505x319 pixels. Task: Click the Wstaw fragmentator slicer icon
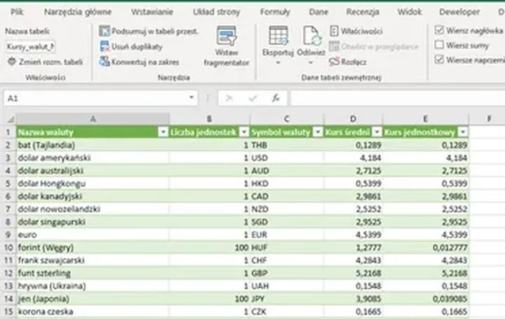[226, 38]
